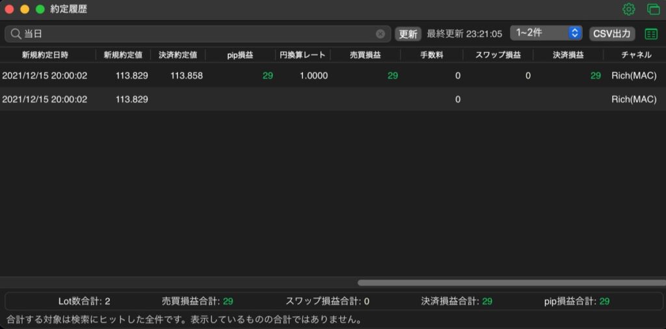Image resolution: width=666 pixels, height=329 pixels.
Task: Sort by the 売買損益 column header
Action: 366,55
